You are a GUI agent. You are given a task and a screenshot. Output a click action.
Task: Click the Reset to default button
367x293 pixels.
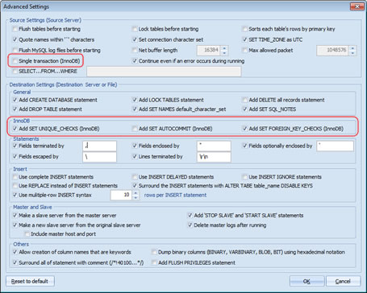click(x=30, y=281)
